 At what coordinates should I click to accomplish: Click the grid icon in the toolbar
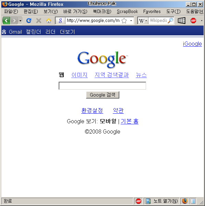point(182,21)
